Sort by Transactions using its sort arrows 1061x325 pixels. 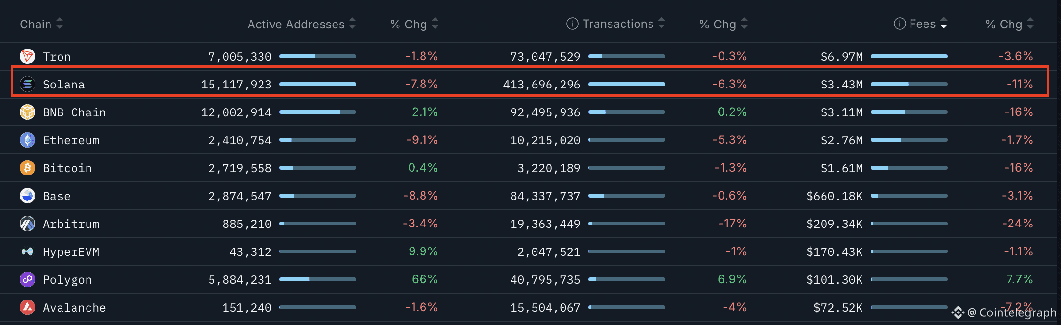(662, 24)
